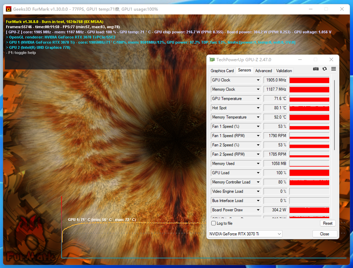
Task: Open the Board Power Draw dropdown
Action: pyautogui.click(x=258, y=210)
